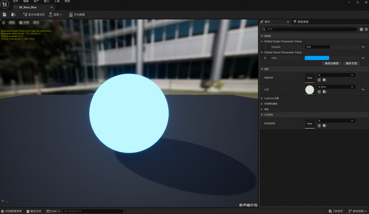Open the 透视 perspective viewport button
The width and height of the screenshot is (369, 214).
12,23
